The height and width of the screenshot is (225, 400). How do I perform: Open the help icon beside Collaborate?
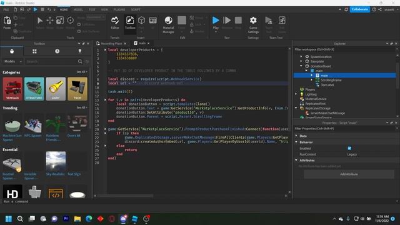(374, 9)
